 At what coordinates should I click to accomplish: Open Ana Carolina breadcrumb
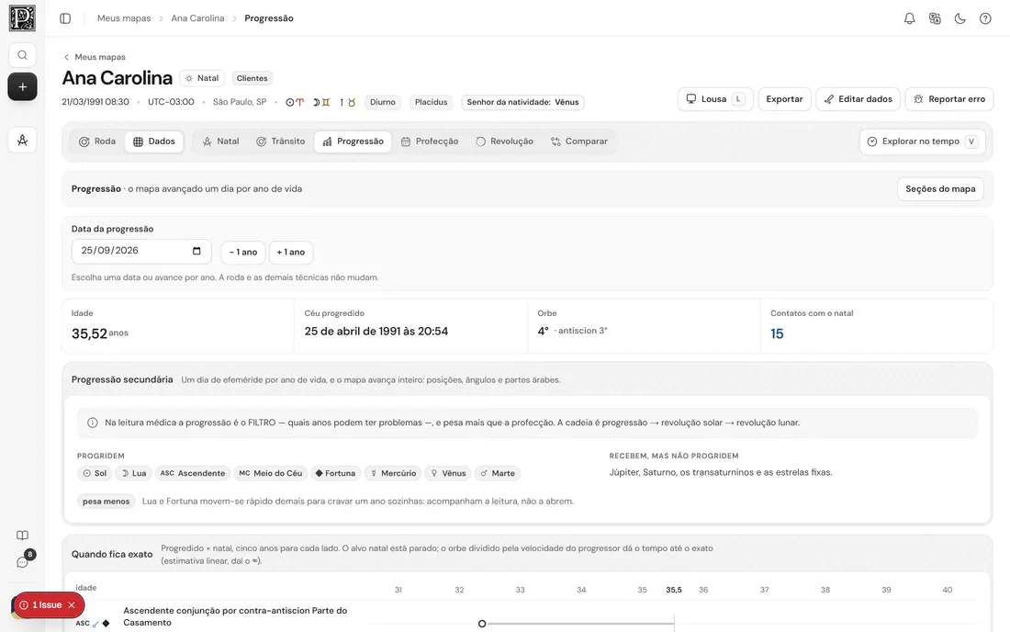click(197, 18)
